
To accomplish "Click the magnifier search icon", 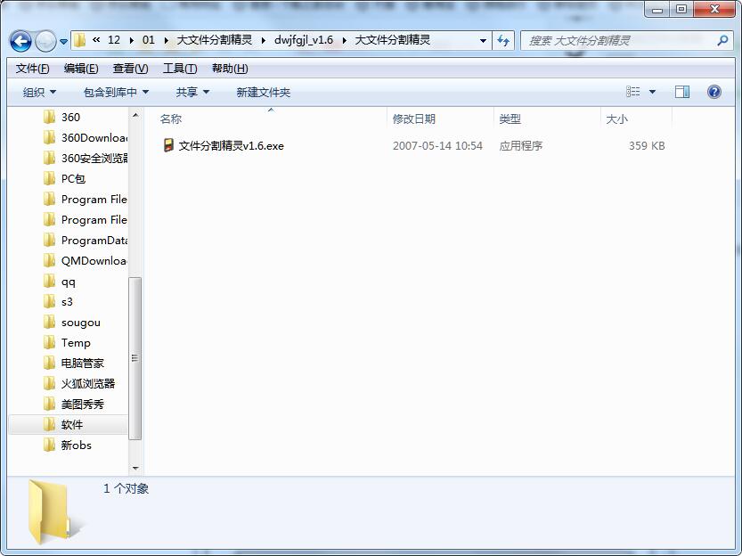I will tap(722, 41).
